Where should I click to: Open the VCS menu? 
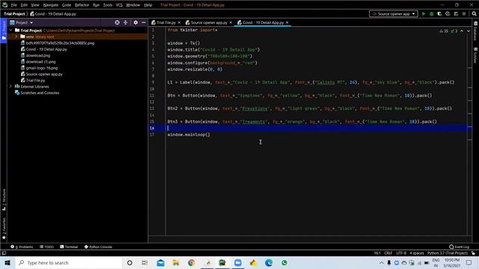(119, 5)
